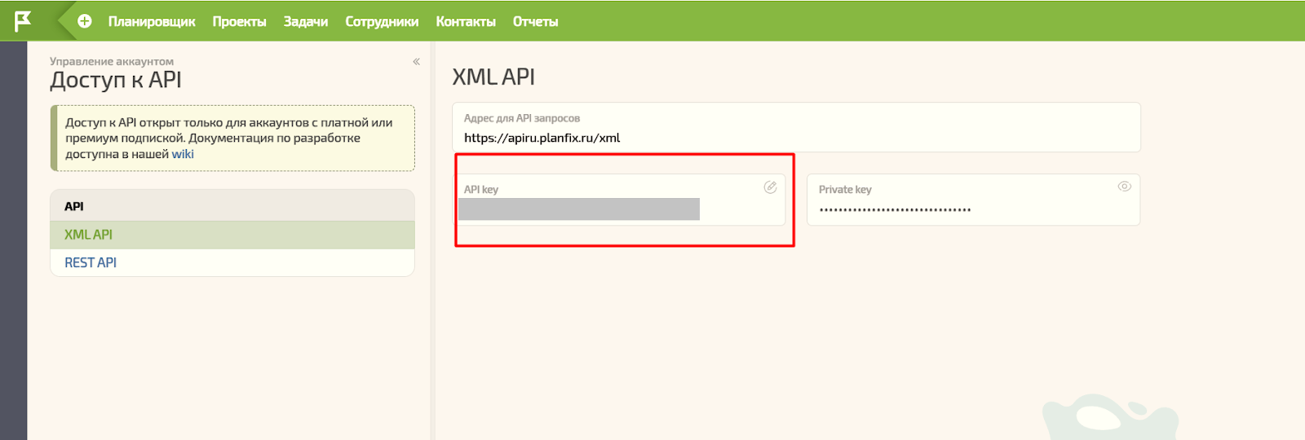Collapse the left panel with double chevron

pos(416,61)
